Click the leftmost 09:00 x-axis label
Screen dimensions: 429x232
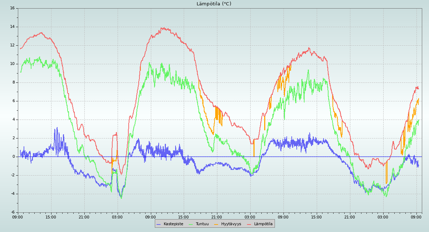point(18,217)
